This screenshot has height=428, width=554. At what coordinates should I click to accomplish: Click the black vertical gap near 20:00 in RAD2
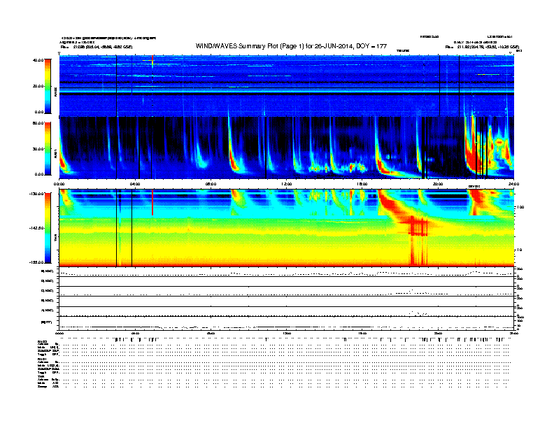439,86
